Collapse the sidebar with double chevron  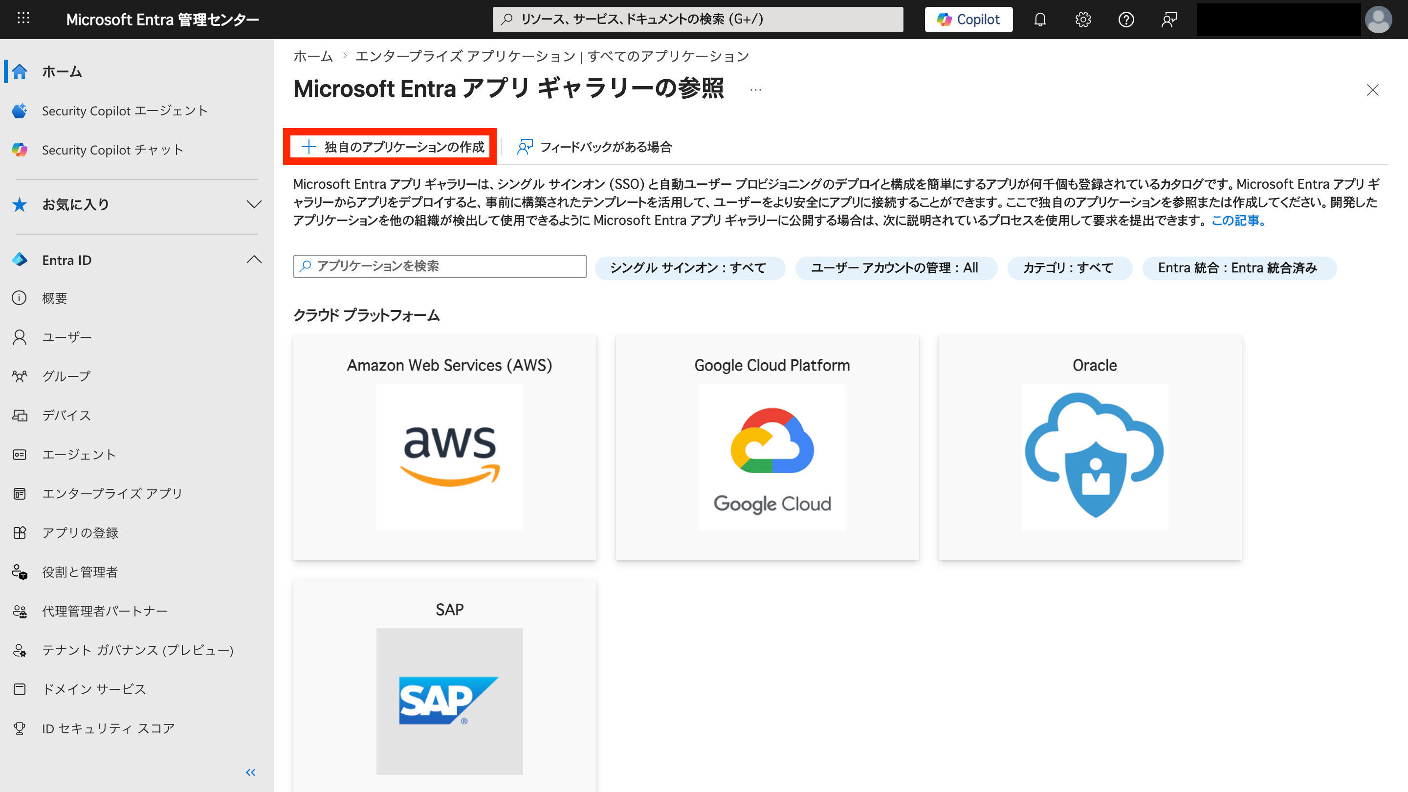pyautogui.click(x=250, y=772)
